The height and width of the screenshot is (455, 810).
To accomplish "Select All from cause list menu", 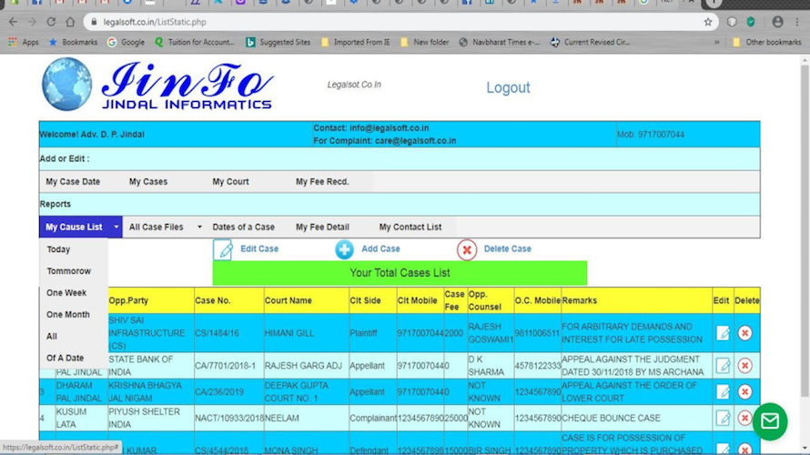I will 52,336.
